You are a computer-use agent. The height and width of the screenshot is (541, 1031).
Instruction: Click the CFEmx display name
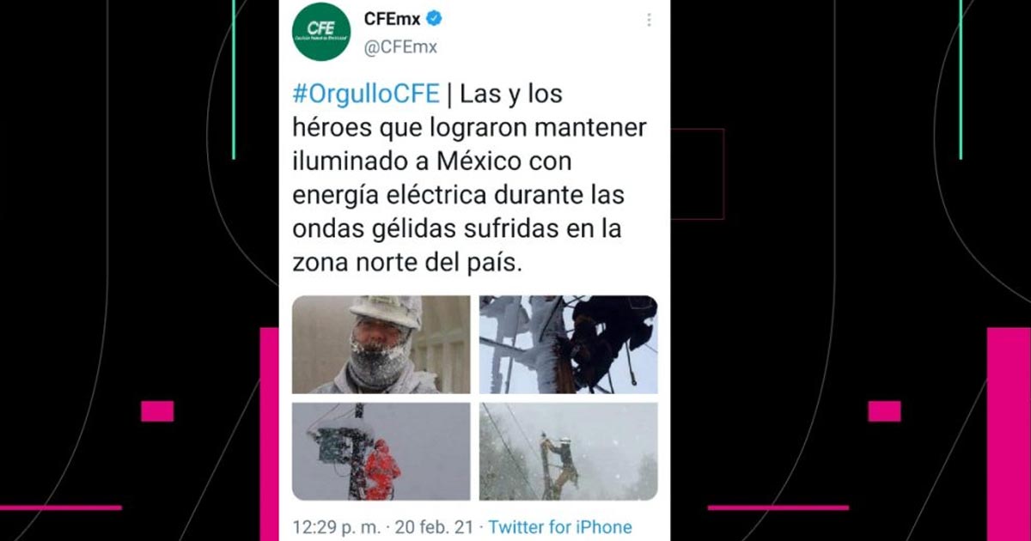pos(392,18)
